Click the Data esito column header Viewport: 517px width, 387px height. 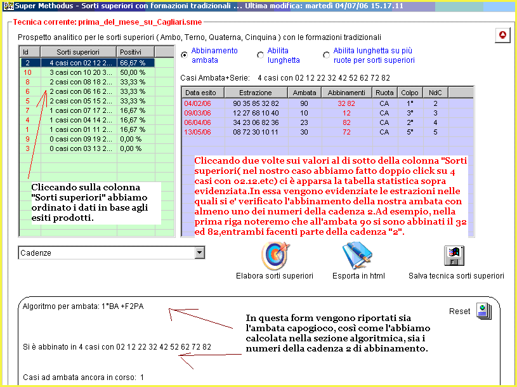coord(203,93)
